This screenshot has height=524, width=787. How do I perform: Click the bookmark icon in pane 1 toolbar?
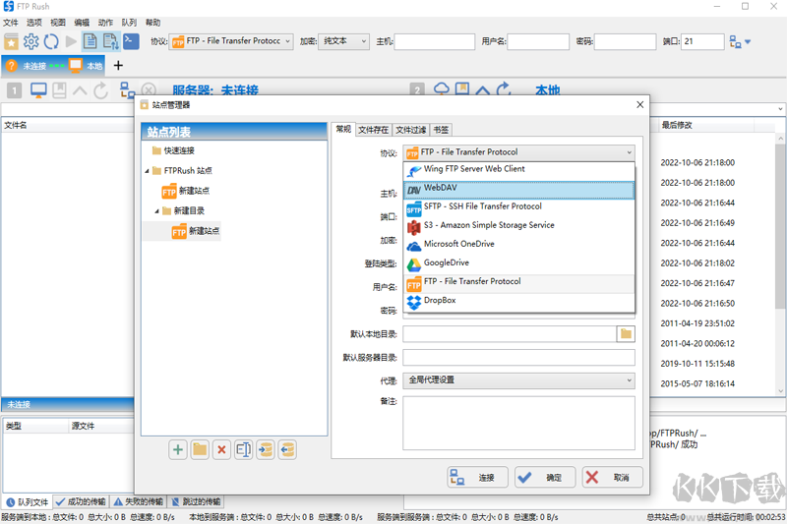coord(59,90)
